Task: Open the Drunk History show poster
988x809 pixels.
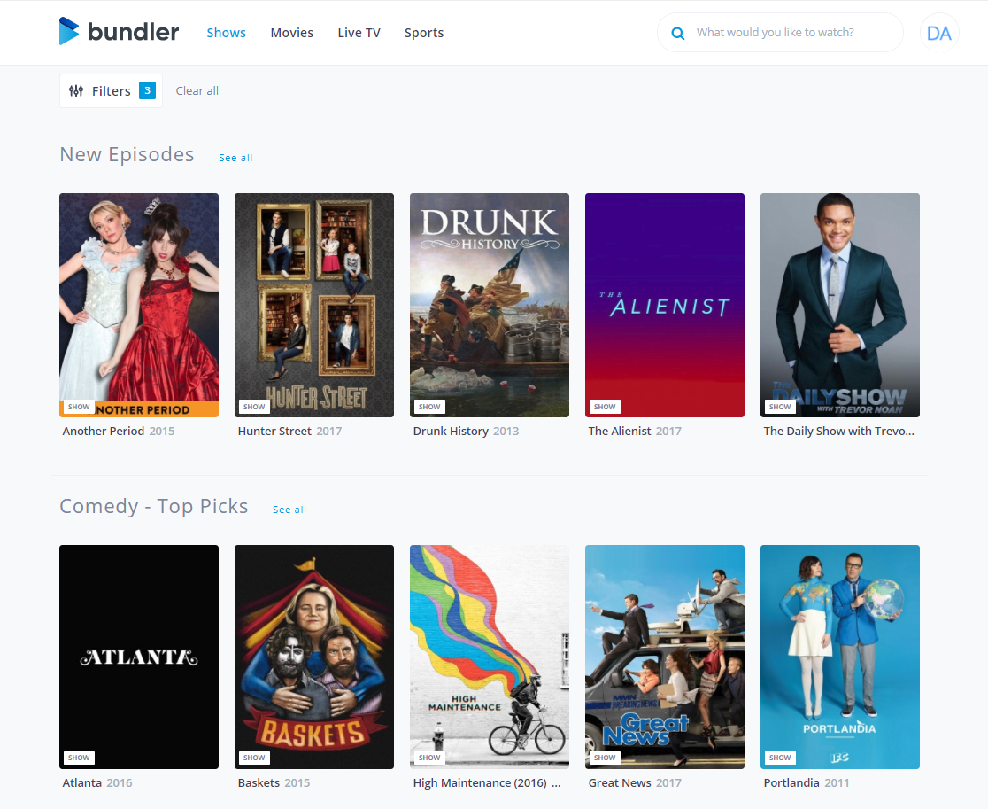Action: pos(489,305)
